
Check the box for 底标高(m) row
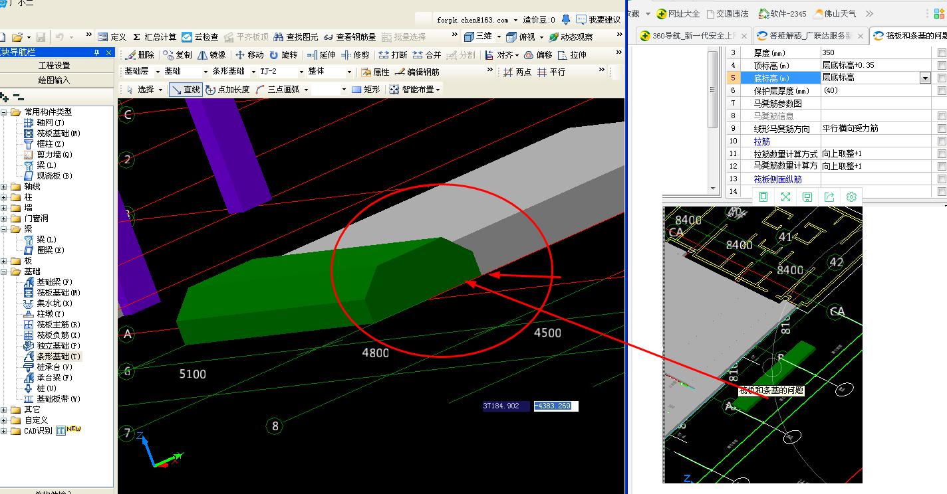942,78
